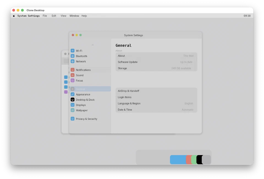
Task: Click the Notifications bell icon
Action: (73, 70)
